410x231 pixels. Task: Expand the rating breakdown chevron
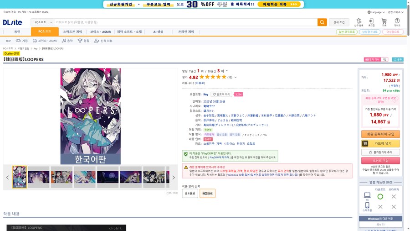point(236,77)
